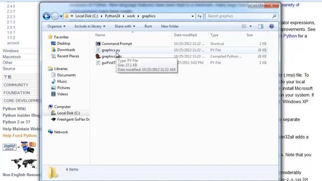This screenshot has width=322, height=181.
Task: Sort by the Type column header
Action: point(214,35)
